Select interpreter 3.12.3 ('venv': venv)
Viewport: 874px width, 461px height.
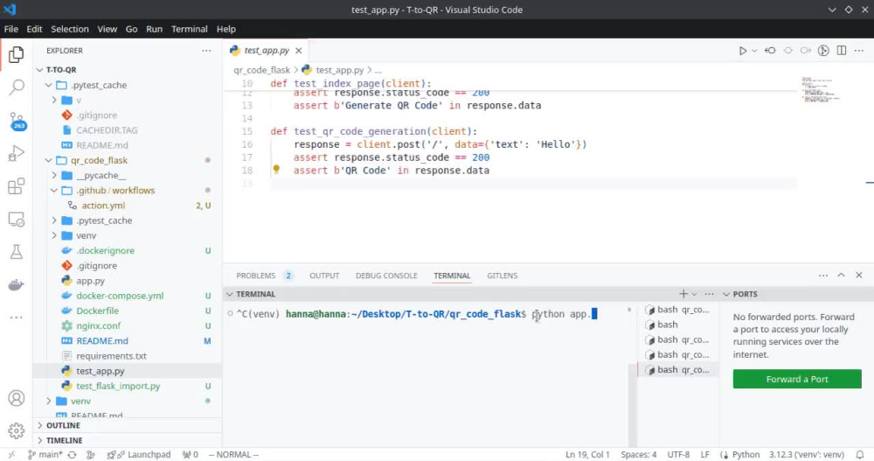click(x=807, y=455)
